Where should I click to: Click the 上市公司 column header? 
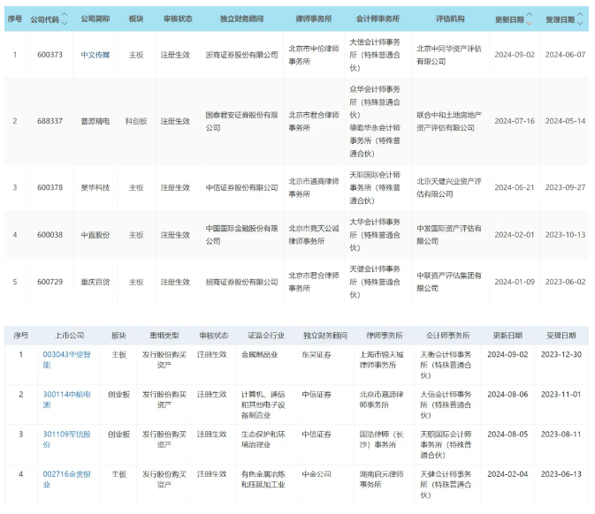click(x=70, y=336)
